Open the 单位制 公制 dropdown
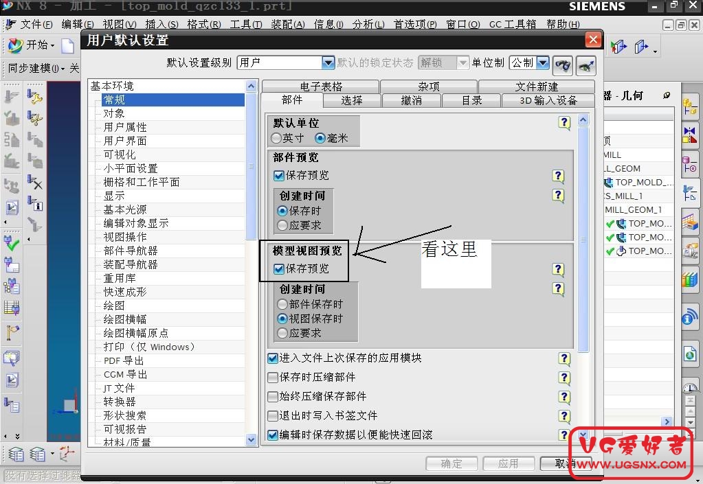This screenshot has width=703, height=484. tap(542, 62)
